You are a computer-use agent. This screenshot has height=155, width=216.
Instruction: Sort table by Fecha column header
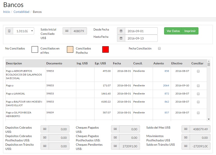[x=117, y=63]
